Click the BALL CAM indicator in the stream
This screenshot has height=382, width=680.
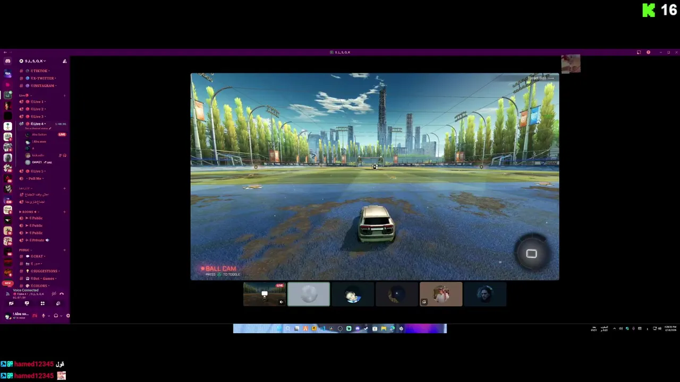coord(218,268)
